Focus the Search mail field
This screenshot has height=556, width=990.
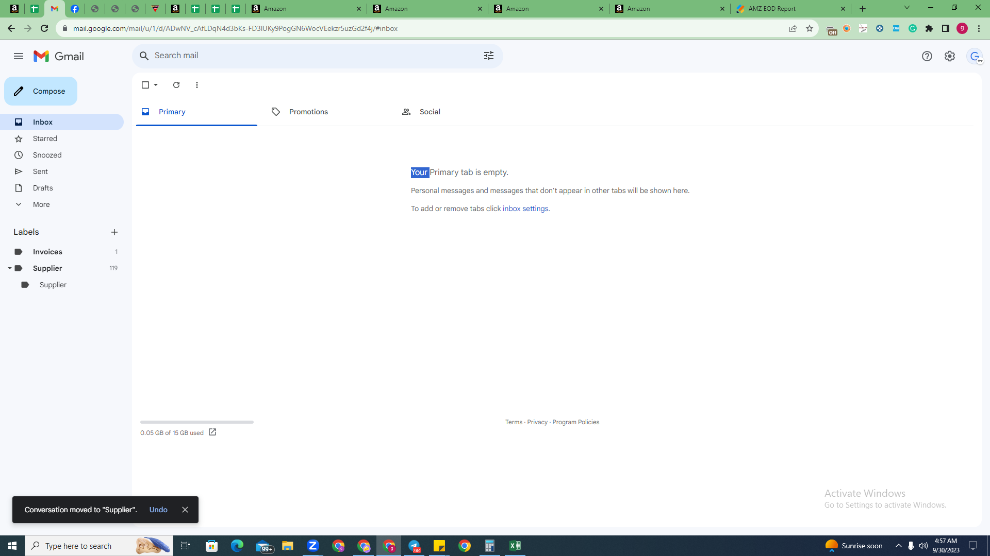(315, 56)
